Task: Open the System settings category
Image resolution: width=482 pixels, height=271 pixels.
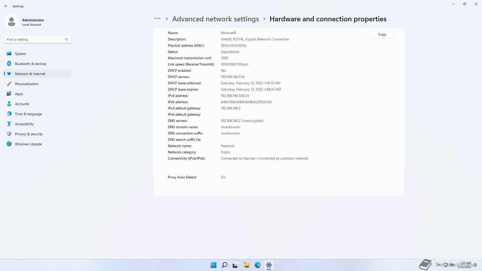Action: tap(38, 54)
